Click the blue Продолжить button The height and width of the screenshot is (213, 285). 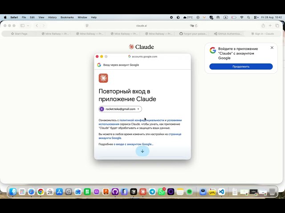tap(241, 67)
